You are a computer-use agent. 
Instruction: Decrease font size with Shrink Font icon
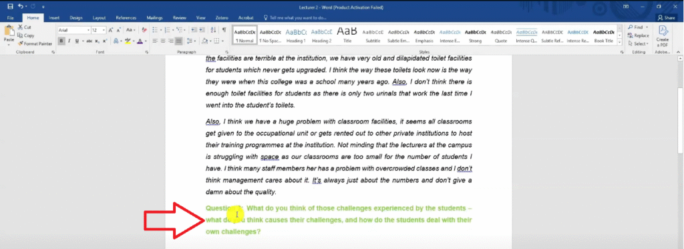pos(118,30)
